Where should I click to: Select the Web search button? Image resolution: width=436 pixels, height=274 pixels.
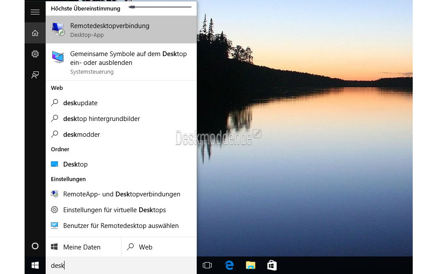[159, 247]
